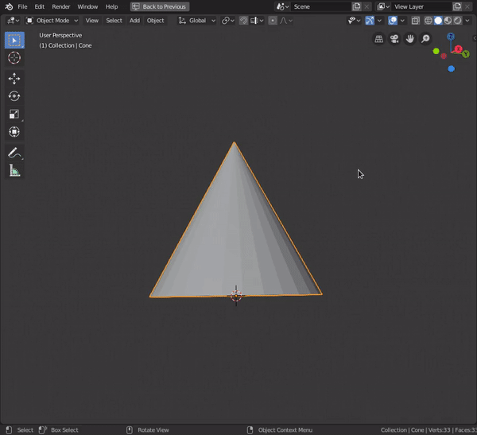Click the pan view hand icon
The image size is (477, 435).
click(410, 39)
